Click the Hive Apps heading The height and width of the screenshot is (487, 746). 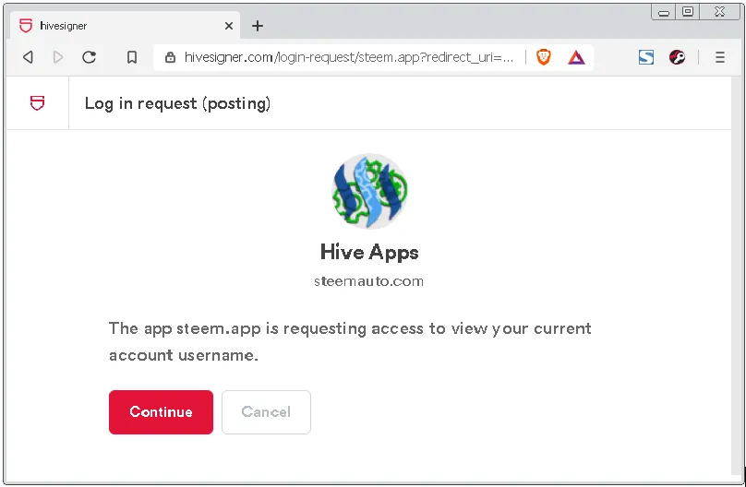[x=369, y=253]
